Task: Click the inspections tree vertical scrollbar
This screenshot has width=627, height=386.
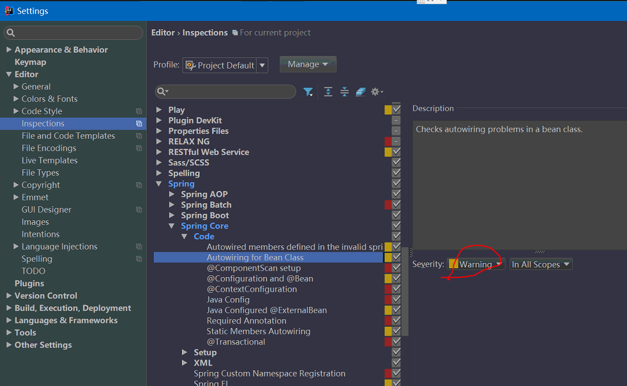Action: point(405,291)
